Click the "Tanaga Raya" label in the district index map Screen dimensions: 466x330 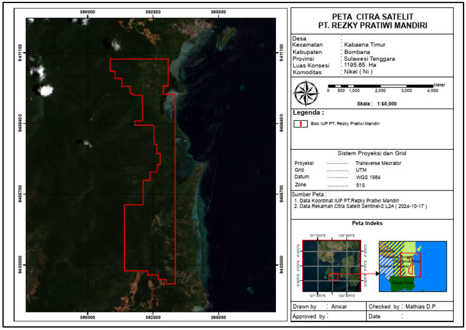click(x=402, y=283)
